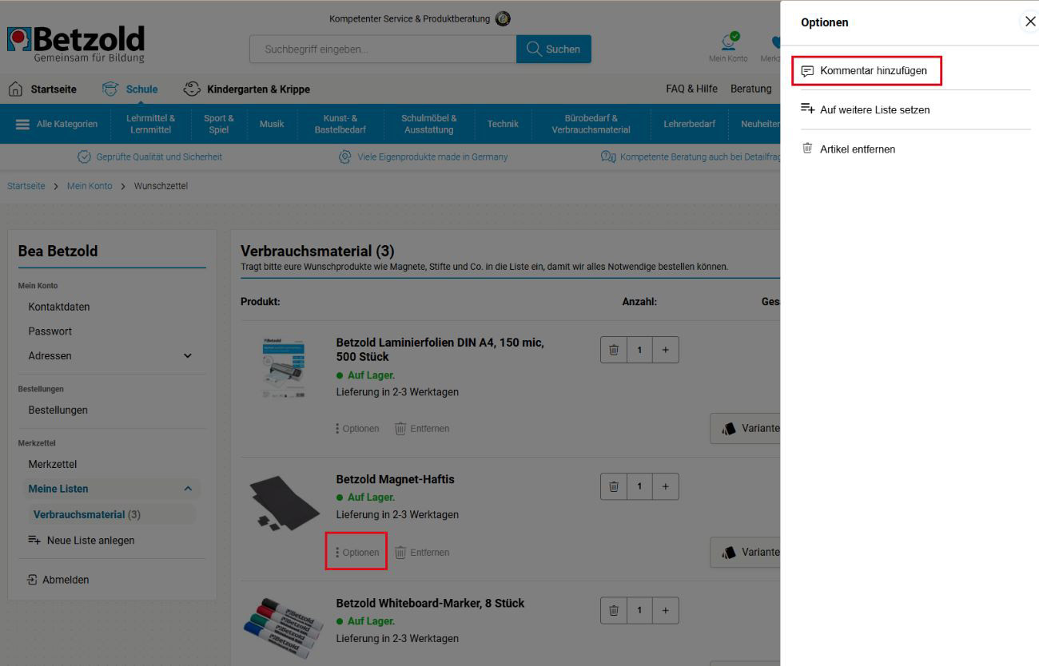Image resolution: width=1039 pixels, height=666 pixels.
Task: Go to Startseite home tab
Action: [x=42, y=89]
